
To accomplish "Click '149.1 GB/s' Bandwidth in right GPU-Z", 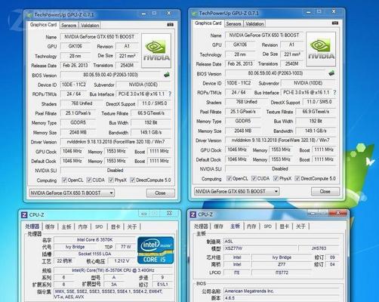I will [x=316, y=131].
